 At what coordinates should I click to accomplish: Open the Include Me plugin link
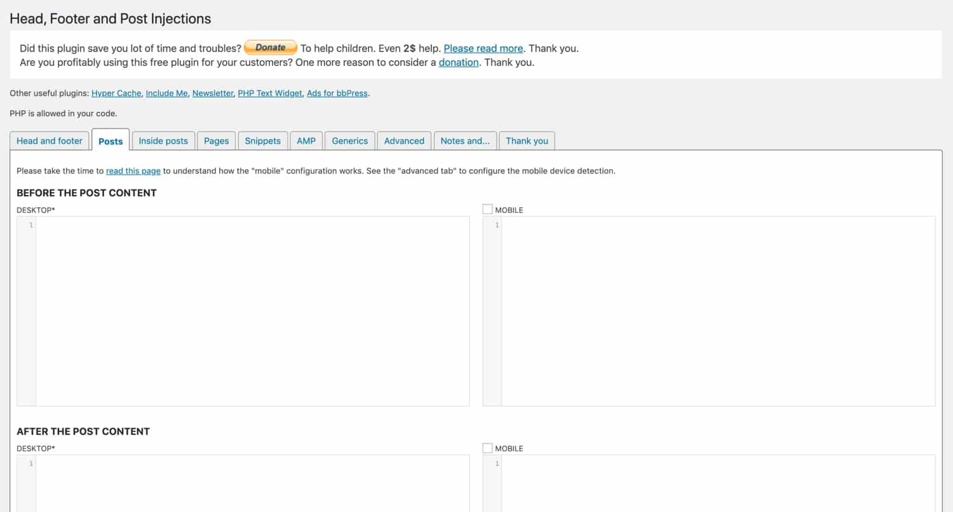click(166, 93)
